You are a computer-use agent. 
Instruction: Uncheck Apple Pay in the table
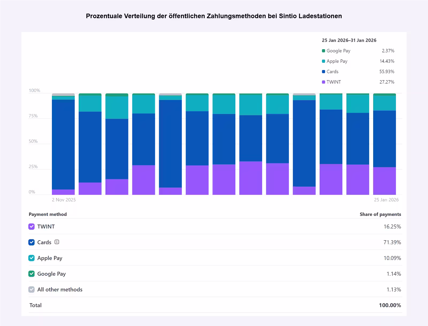[x=31, y=258]
